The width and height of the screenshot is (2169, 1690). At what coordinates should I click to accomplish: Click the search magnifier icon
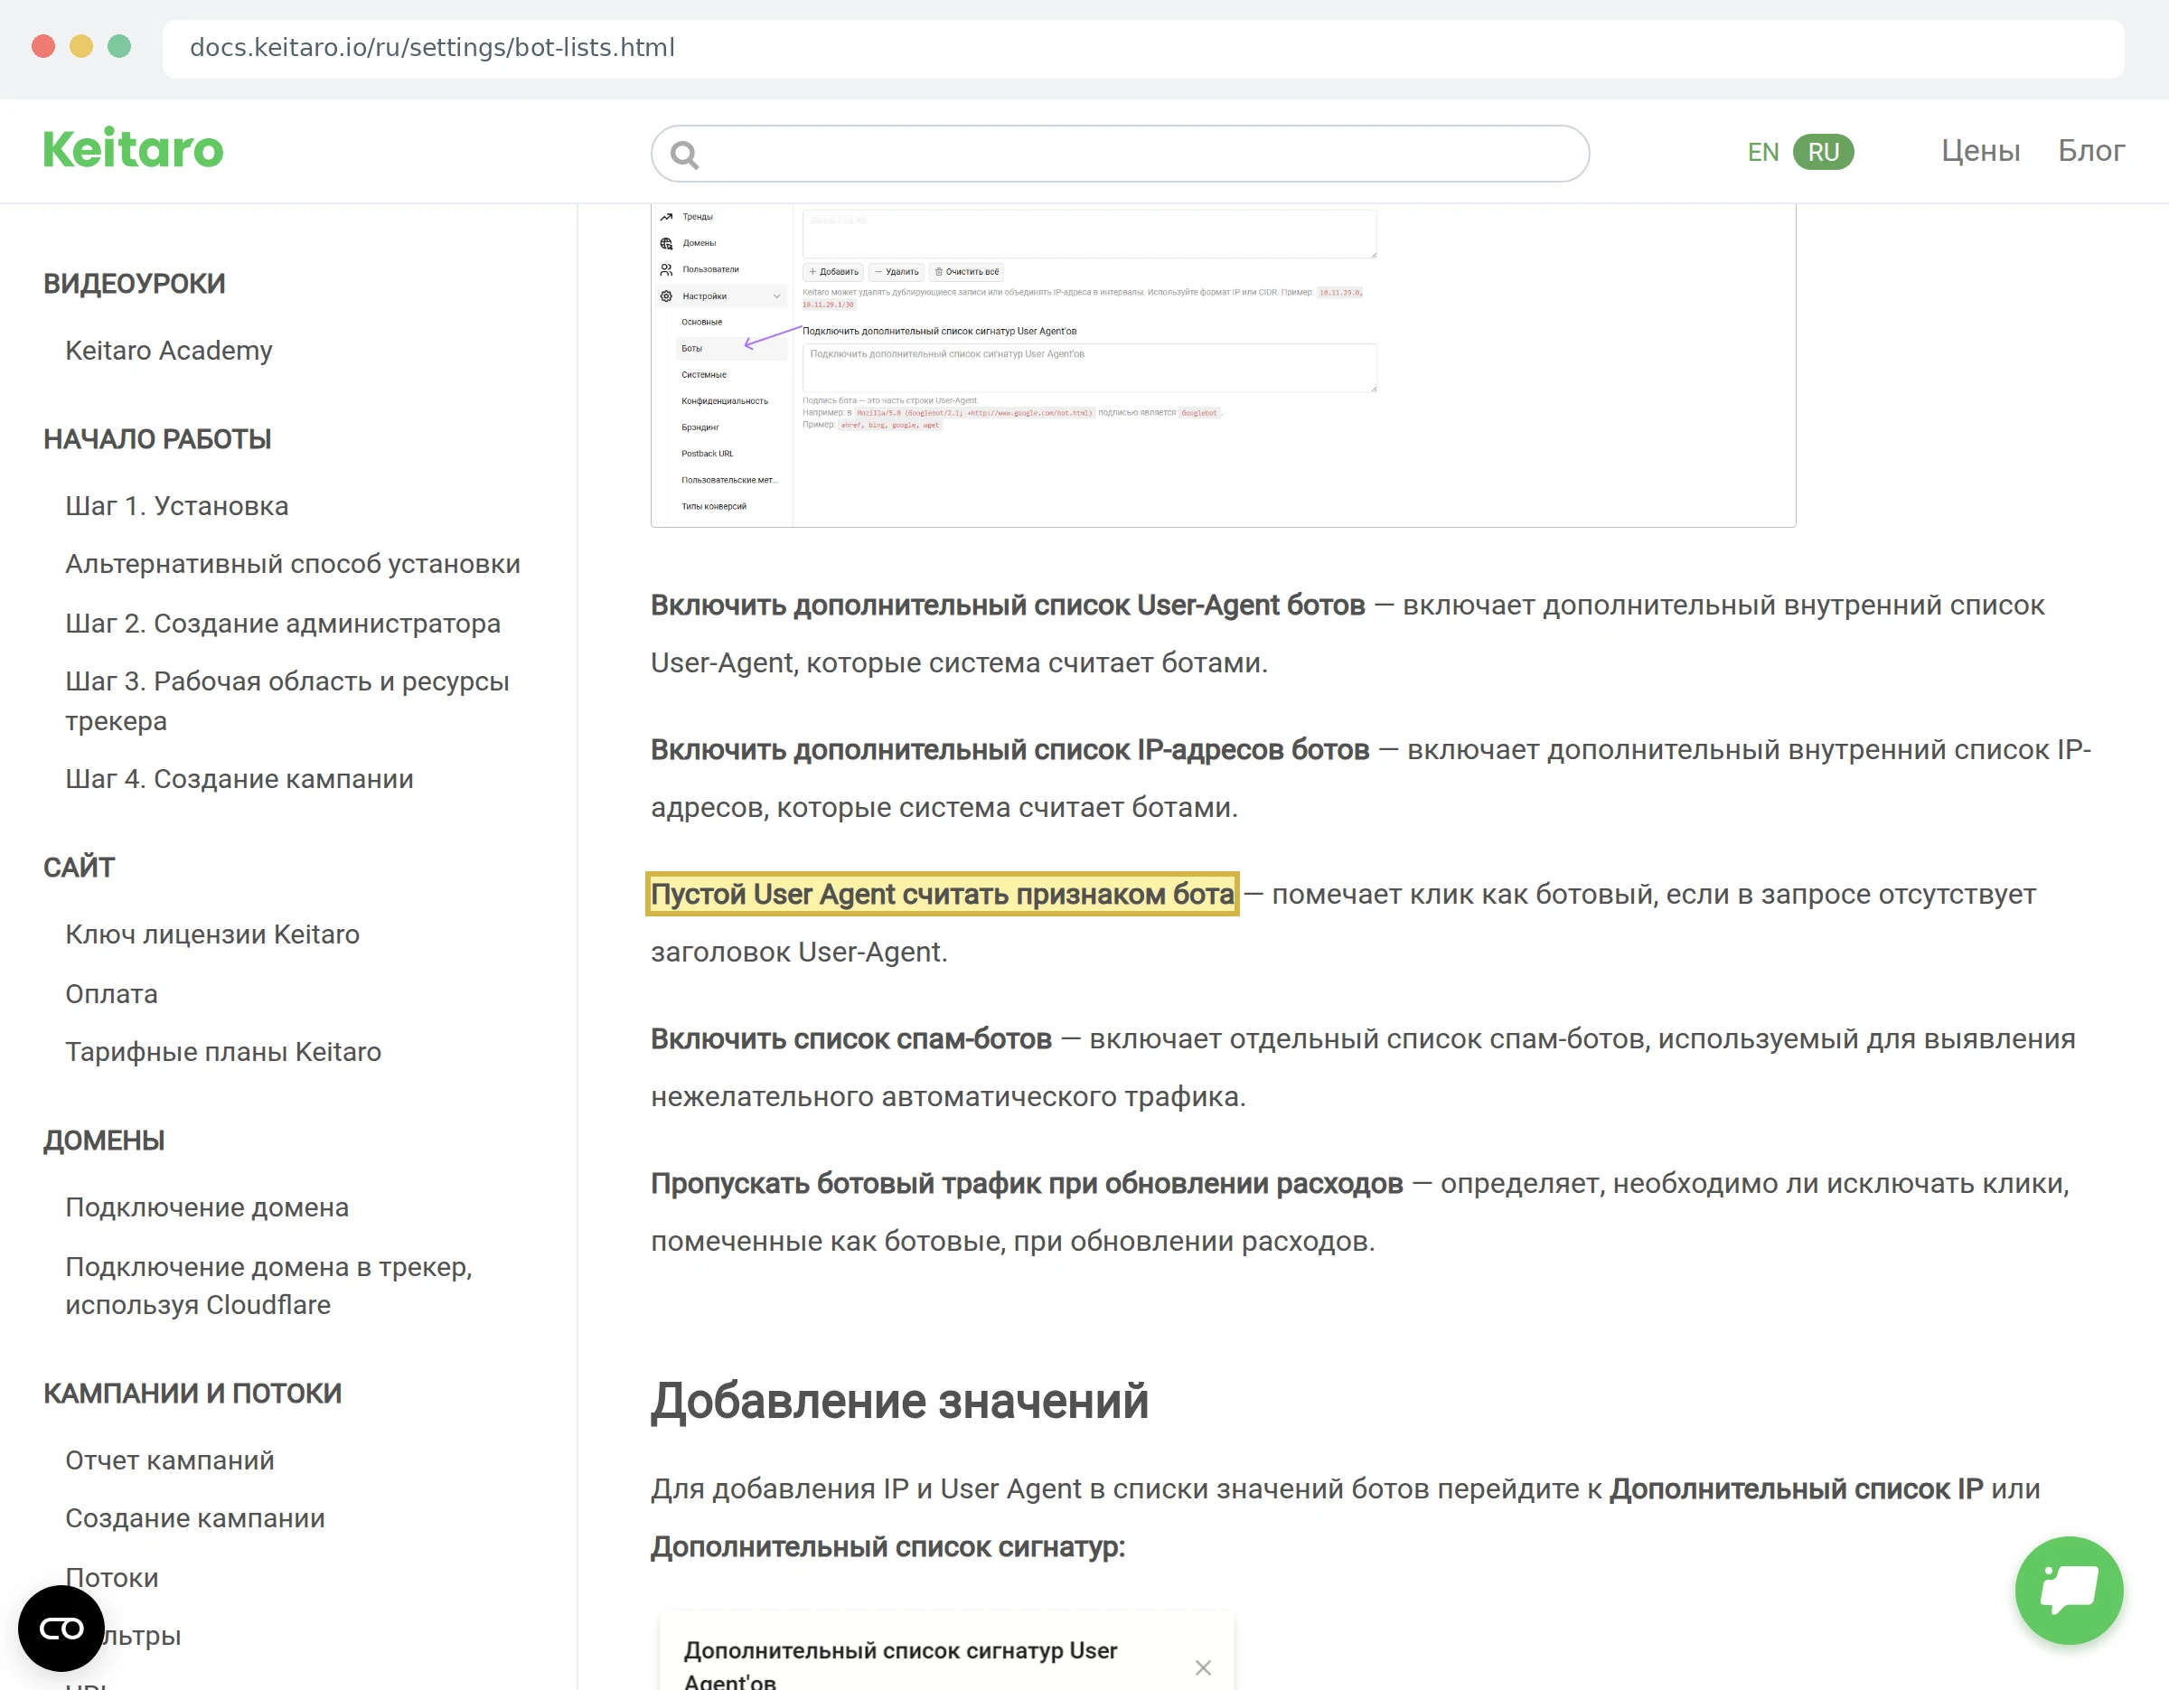[x=684, y=154]
